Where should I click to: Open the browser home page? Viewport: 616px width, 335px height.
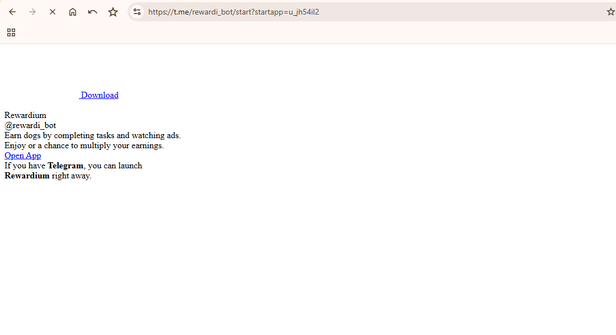point(73,12)
